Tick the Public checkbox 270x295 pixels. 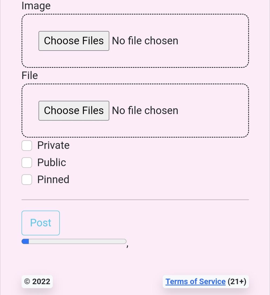pyautogui.click(x=27, y=162)
